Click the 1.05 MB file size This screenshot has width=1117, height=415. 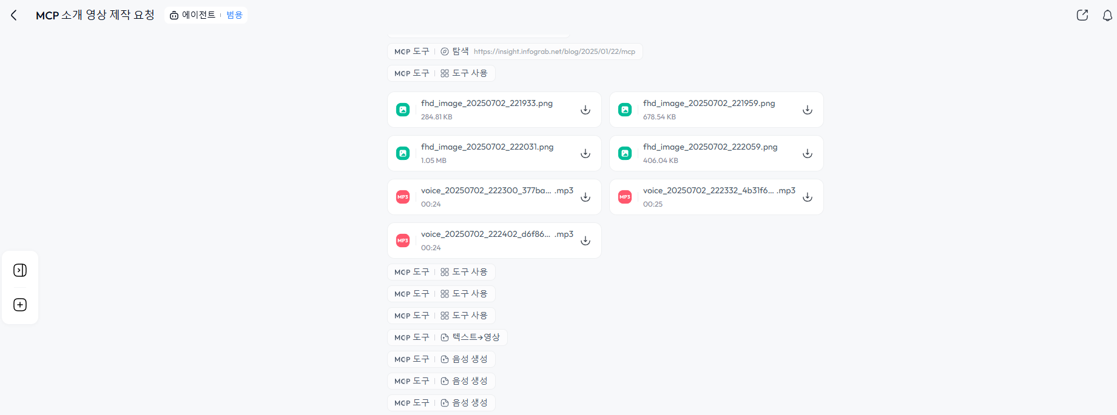[x=434, y=161]
